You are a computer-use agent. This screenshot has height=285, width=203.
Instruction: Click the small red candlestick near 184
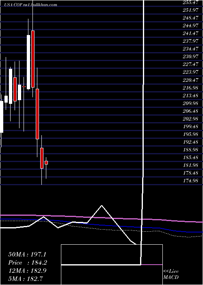click(46, 163)
